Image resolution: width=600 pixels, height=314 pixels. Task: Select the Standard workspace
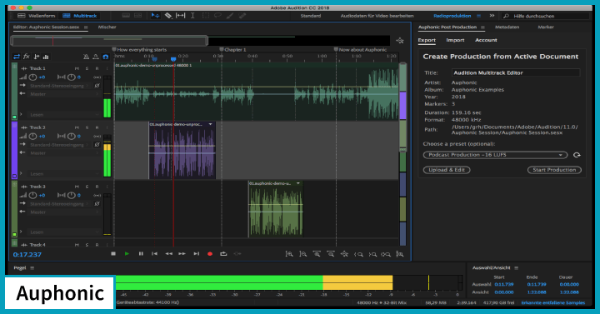(311, 16)
